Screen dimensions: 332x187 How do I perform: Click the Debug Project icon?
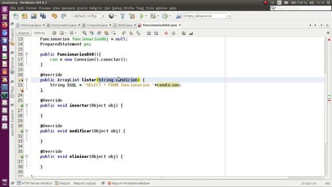coord(153,16)
